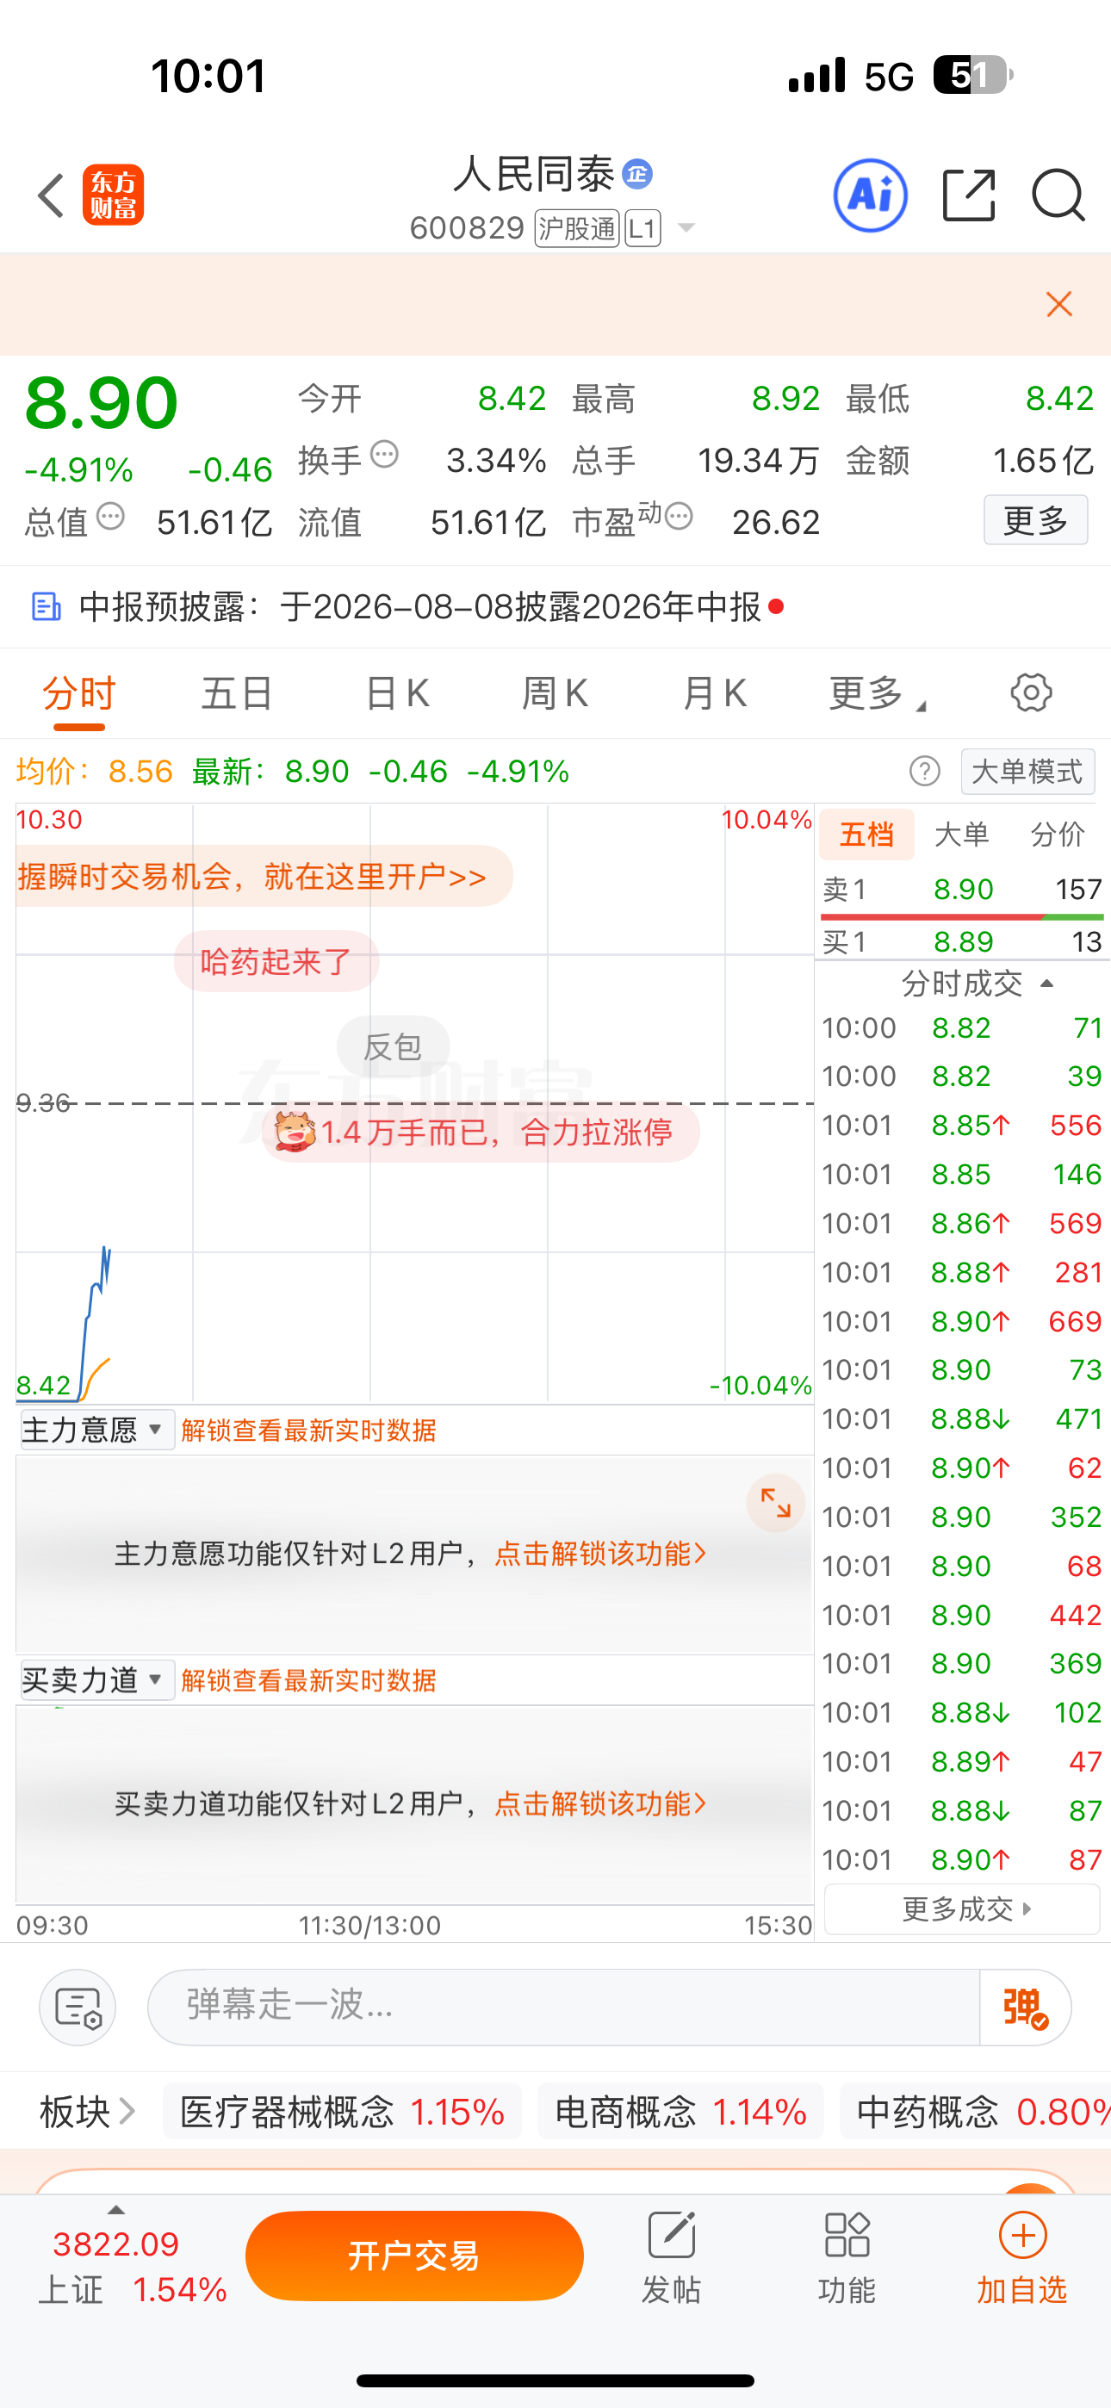1111x2408 pixels.
Task: Switch to the 日K chart tab
Action: point(396,694)
